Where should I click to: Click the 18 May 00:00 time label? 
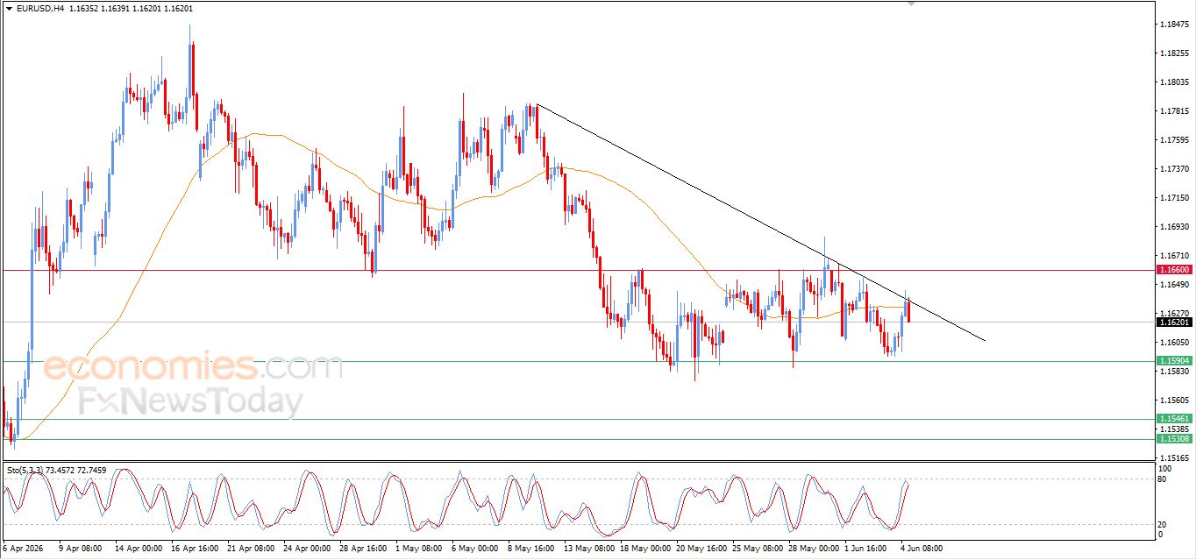click(x=646, y=549)
